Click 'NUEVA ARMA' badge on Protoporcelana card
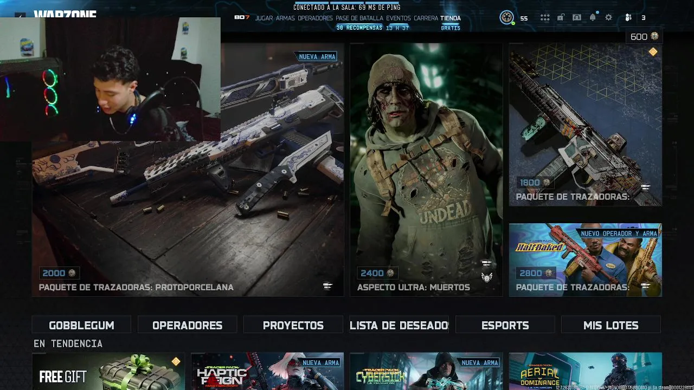694x390 pixels. pos(317,56)
